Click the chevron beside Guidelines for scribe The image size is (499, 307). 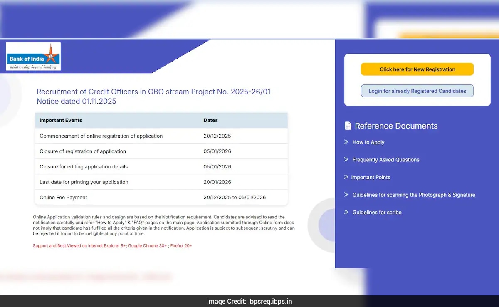pyautogui.click(x=346, y=212)
